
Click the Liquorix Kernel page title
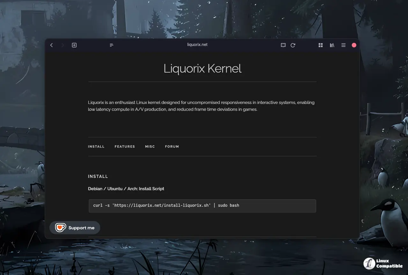point(202,69)
